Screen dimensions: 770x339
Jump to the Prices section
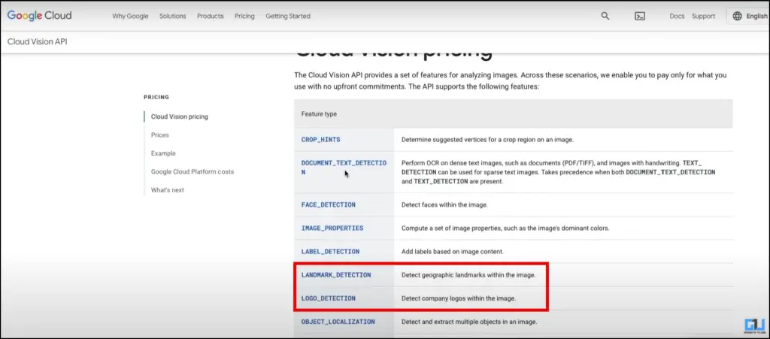pyautogui.click(x=160, y=135)
